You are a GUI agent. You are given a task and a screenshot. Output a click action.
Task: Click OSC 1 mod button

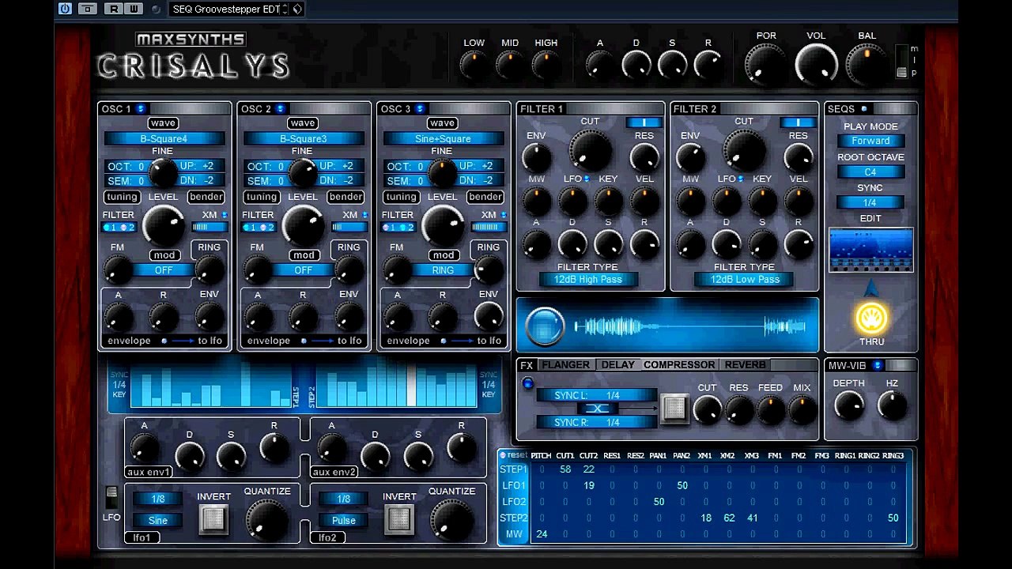click(x=164, y=255)
